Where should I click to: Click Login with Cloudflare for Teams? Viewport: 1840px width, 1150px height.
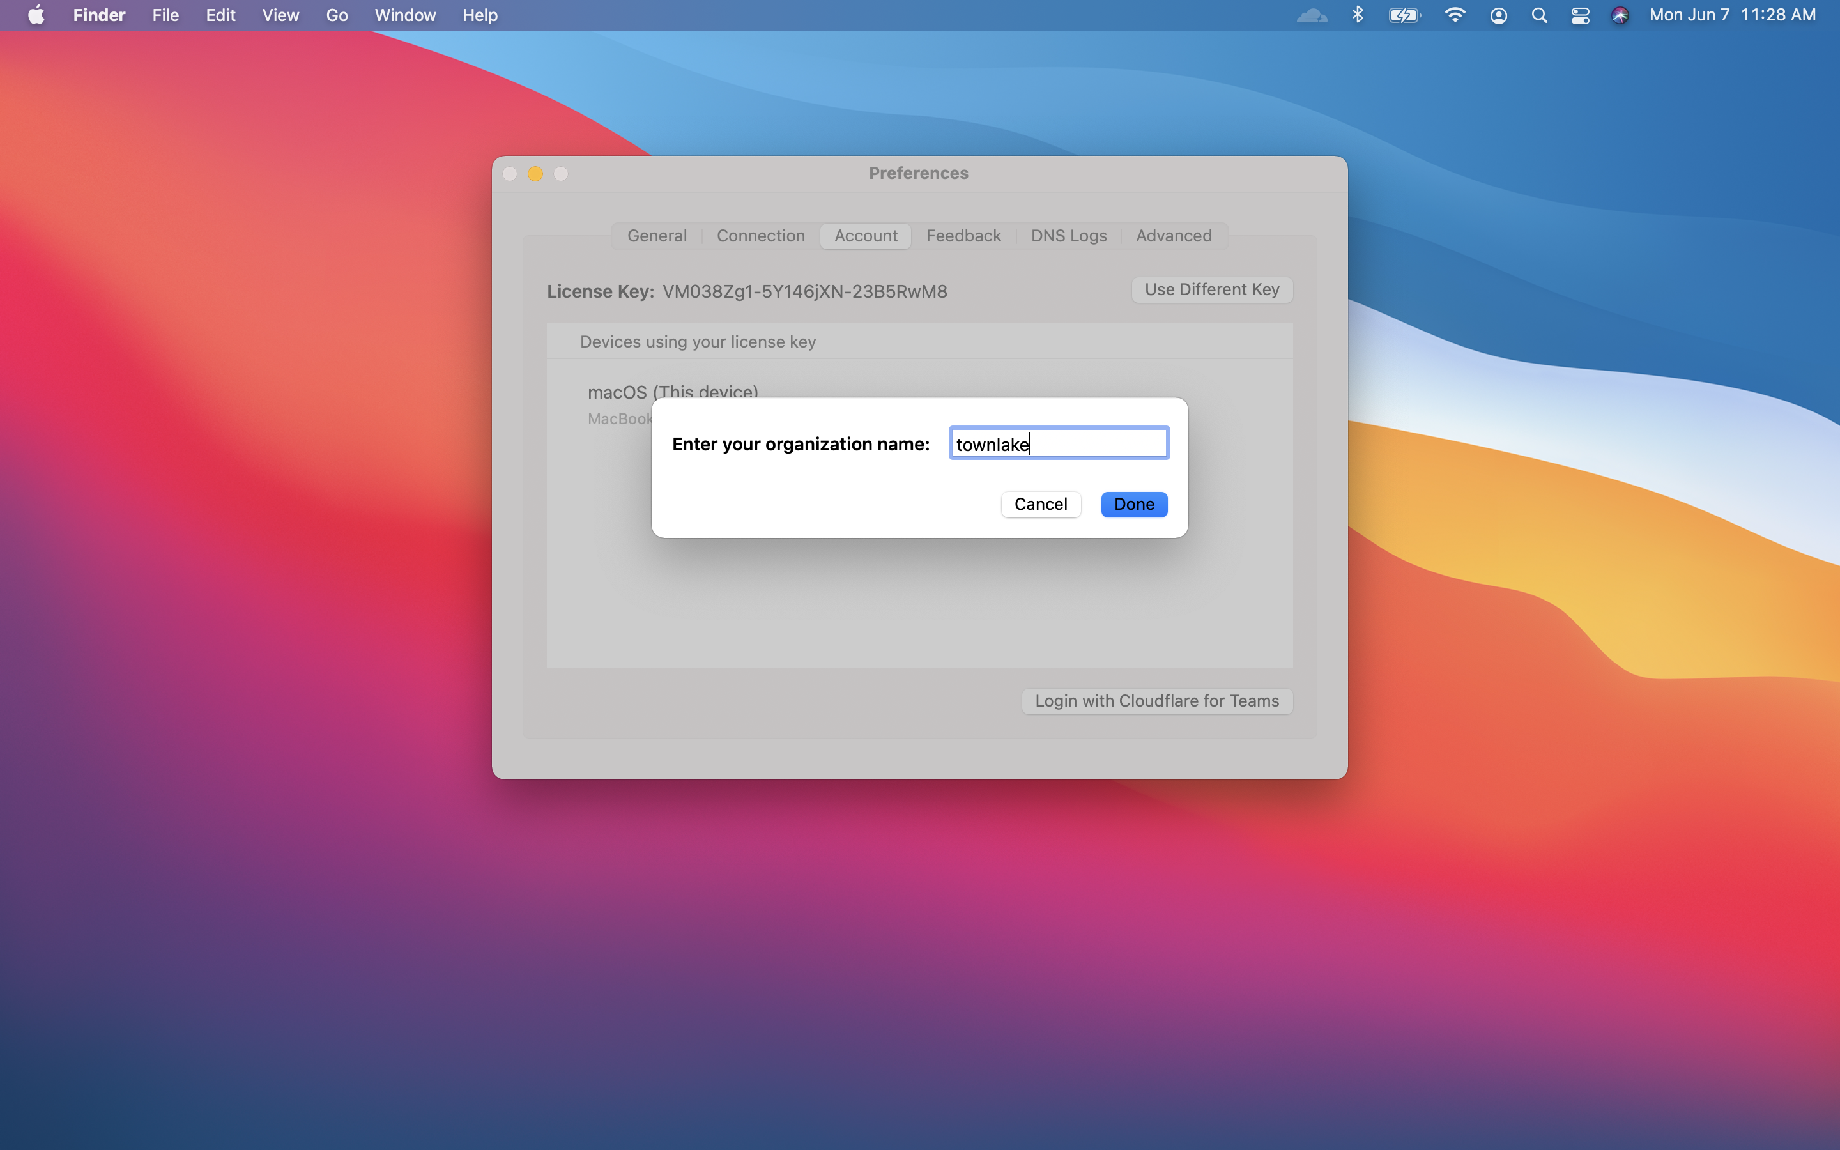pyautogui.click(x=1156, y=700)
